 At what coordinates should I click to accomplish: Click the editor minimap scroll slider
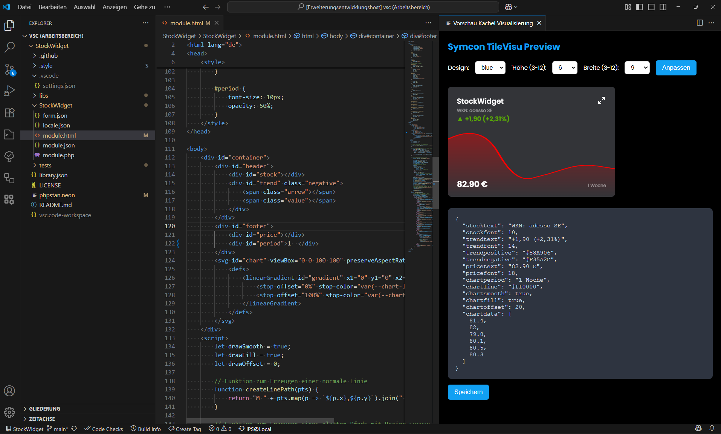click(x=435, y=183)
